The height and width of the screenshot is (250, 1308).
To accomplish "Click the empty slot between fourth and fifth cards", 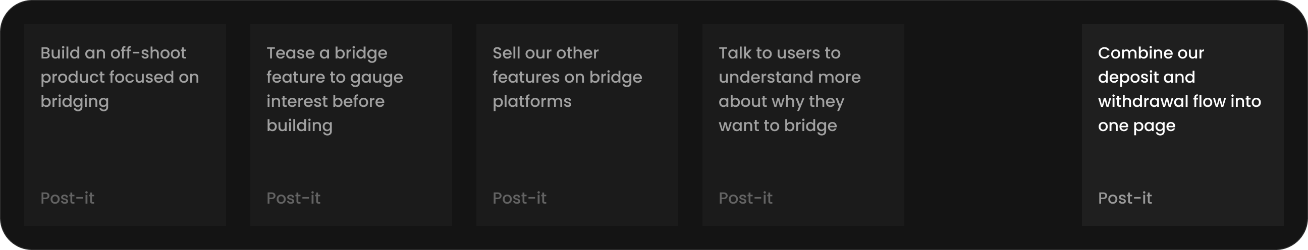I will [x=993, y=124].
